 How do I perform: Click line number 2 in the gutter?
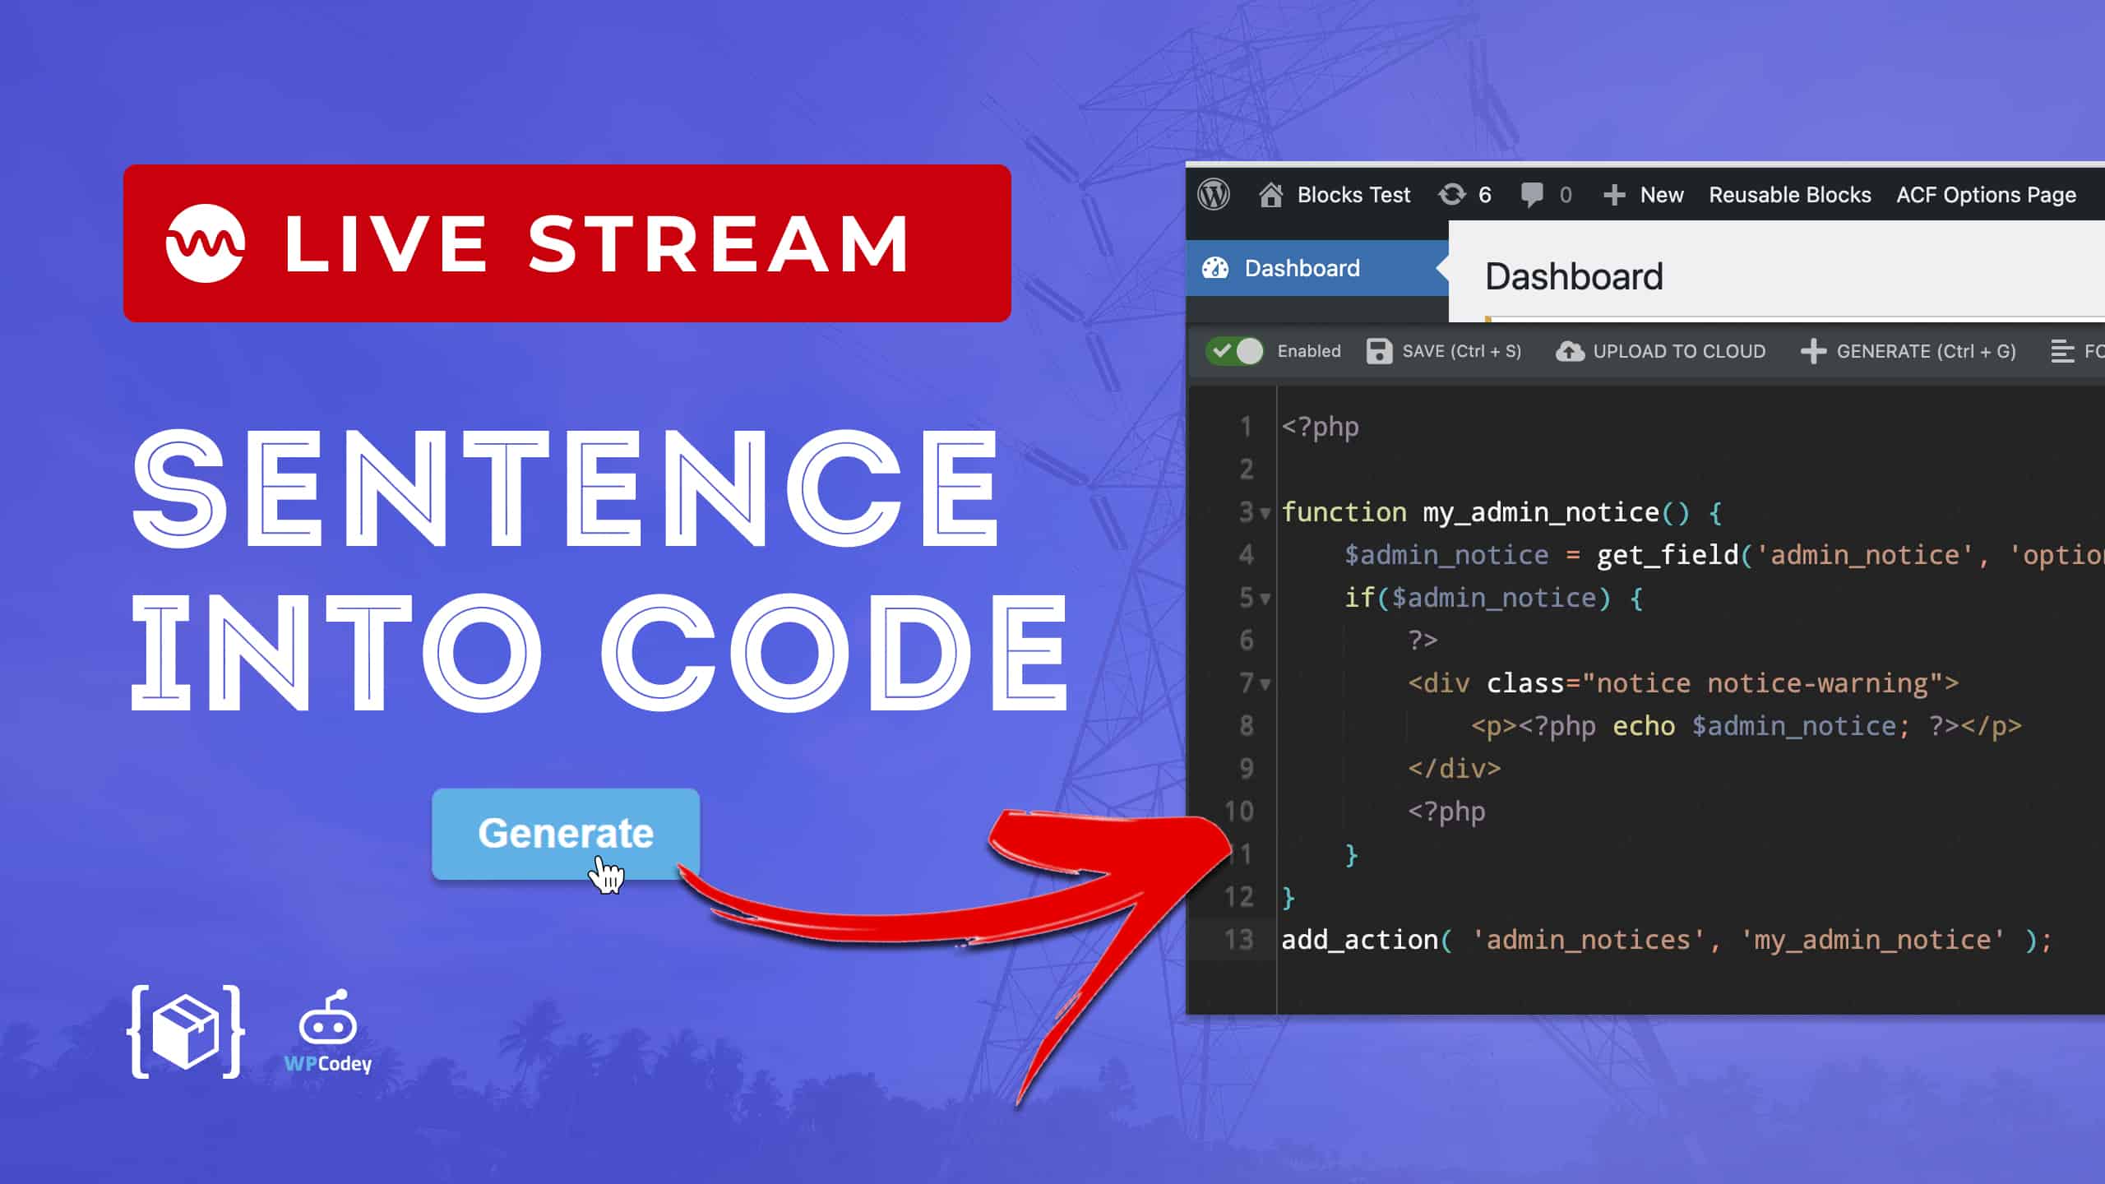point(1247,469)
